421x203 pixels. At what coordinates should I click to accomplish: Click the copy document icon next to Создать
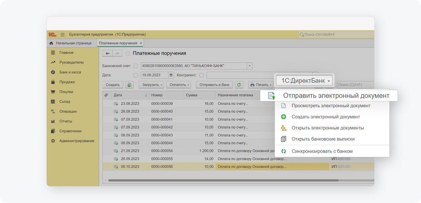[130, 85]
